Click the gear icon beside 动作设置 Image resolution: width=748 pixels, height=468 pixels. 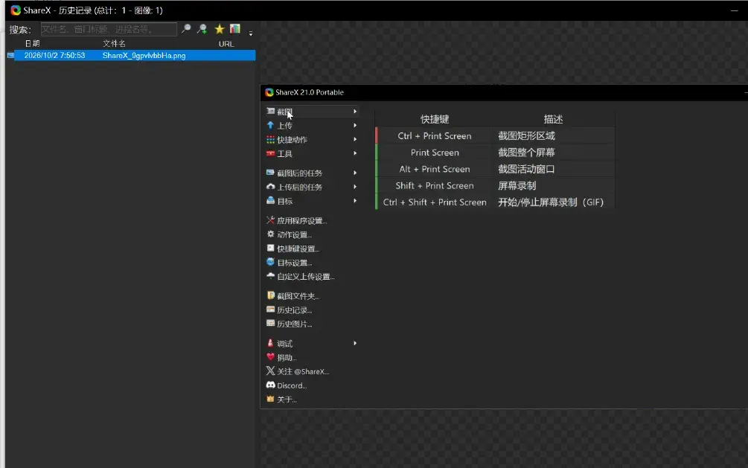[x=270, y=234]
